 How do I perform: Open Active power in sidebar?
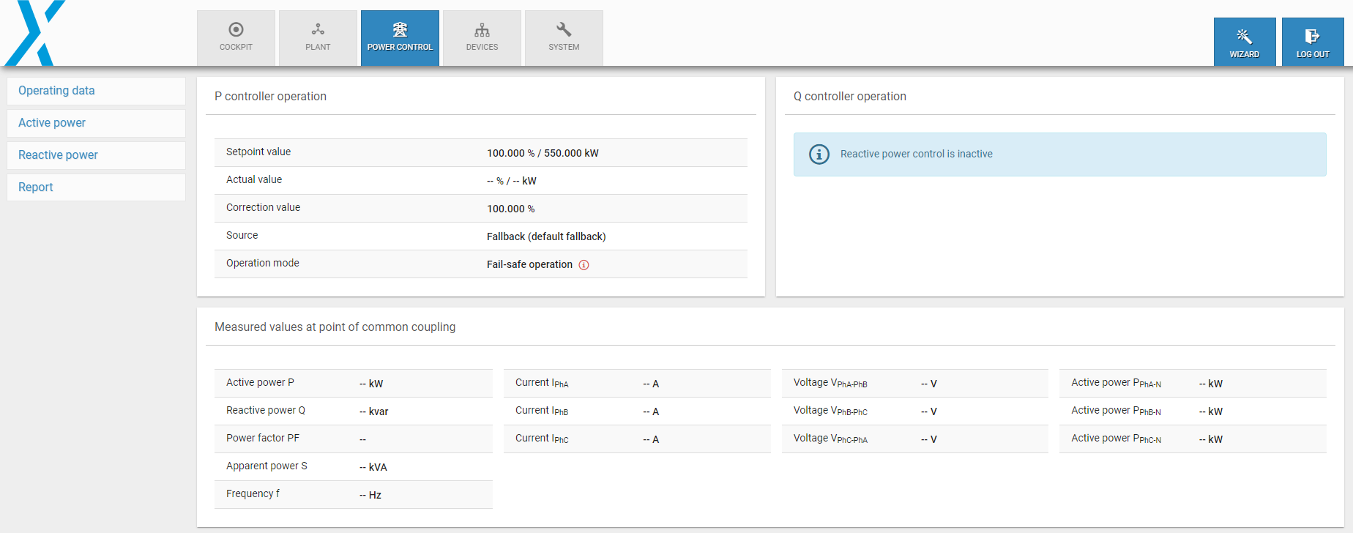[x=96, y=123]
